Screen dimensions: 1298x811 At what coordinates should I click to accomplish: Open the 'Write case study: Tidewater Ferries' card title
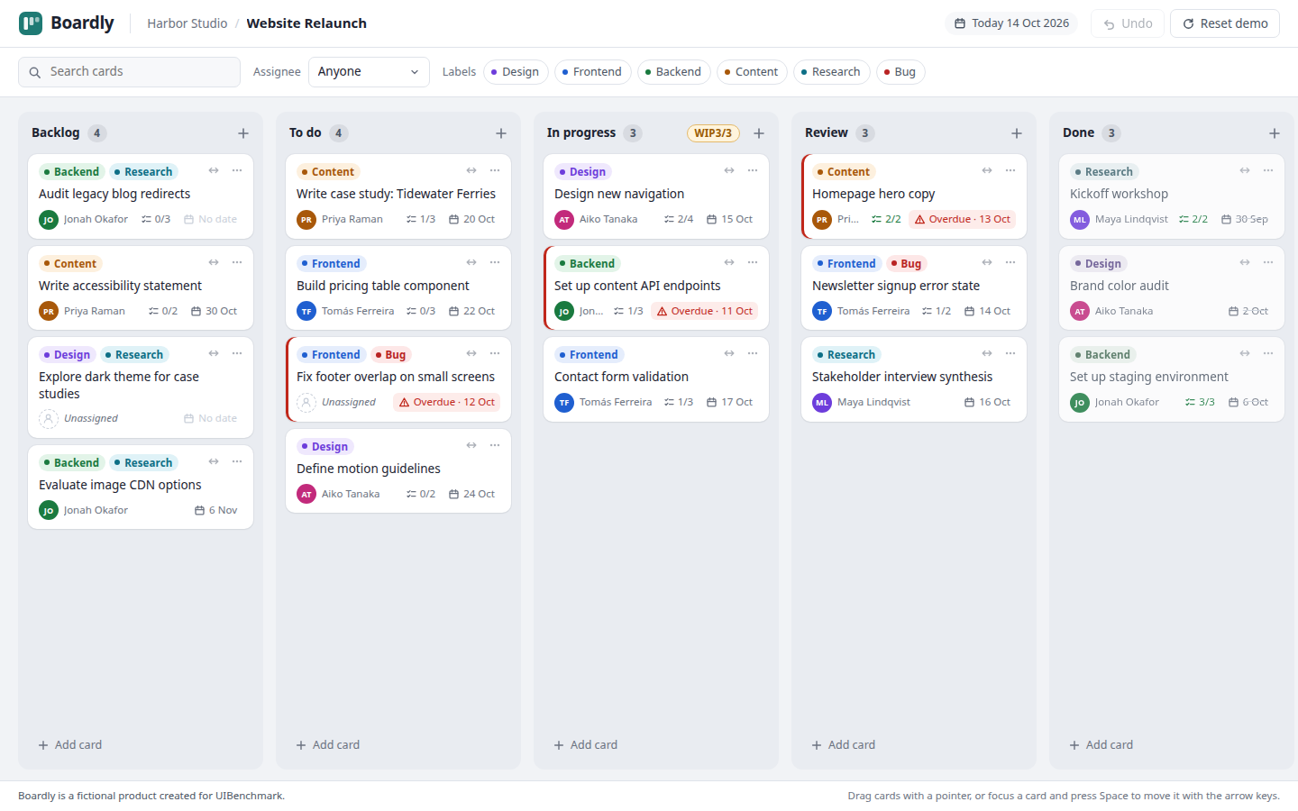[396, 194]
